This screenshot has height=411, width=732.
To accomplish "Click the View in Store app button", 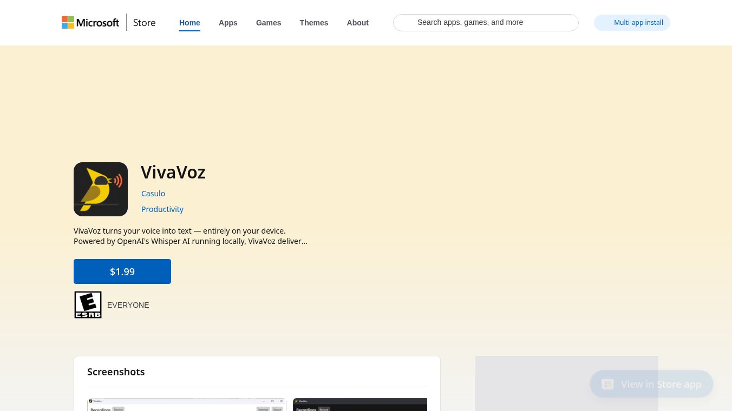I will pyautogui.click(x=651, y=384).
